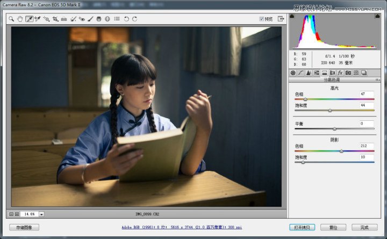Viewport: 387px width, 239px height.
Task: Select the White Balance eyedropper tool
Action: 29,19
